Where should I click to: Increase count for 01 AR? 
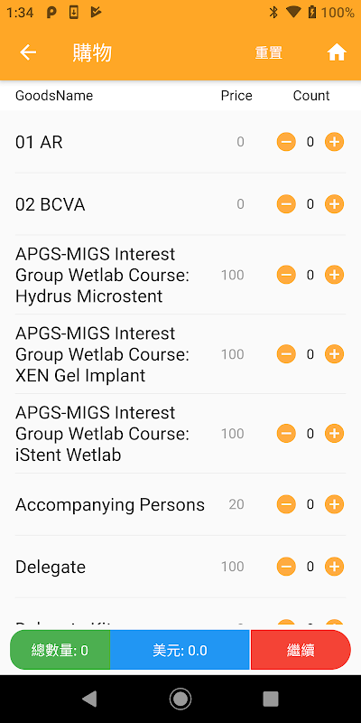(x=334, y=142)
